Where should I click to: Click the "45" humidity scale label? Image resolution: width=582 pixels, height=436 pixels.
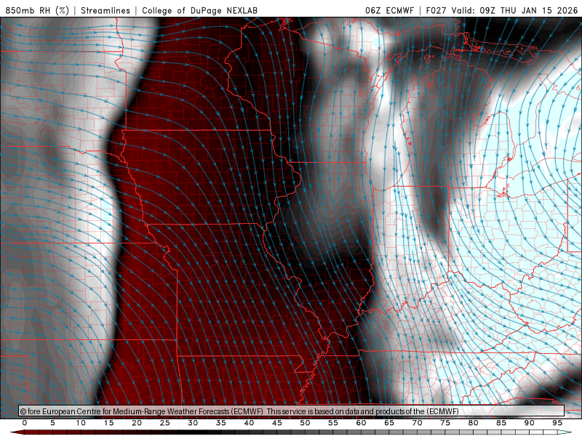[277, 423]
